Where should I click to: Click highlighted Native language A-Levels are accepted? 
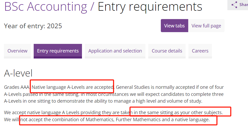pos(72,87)
